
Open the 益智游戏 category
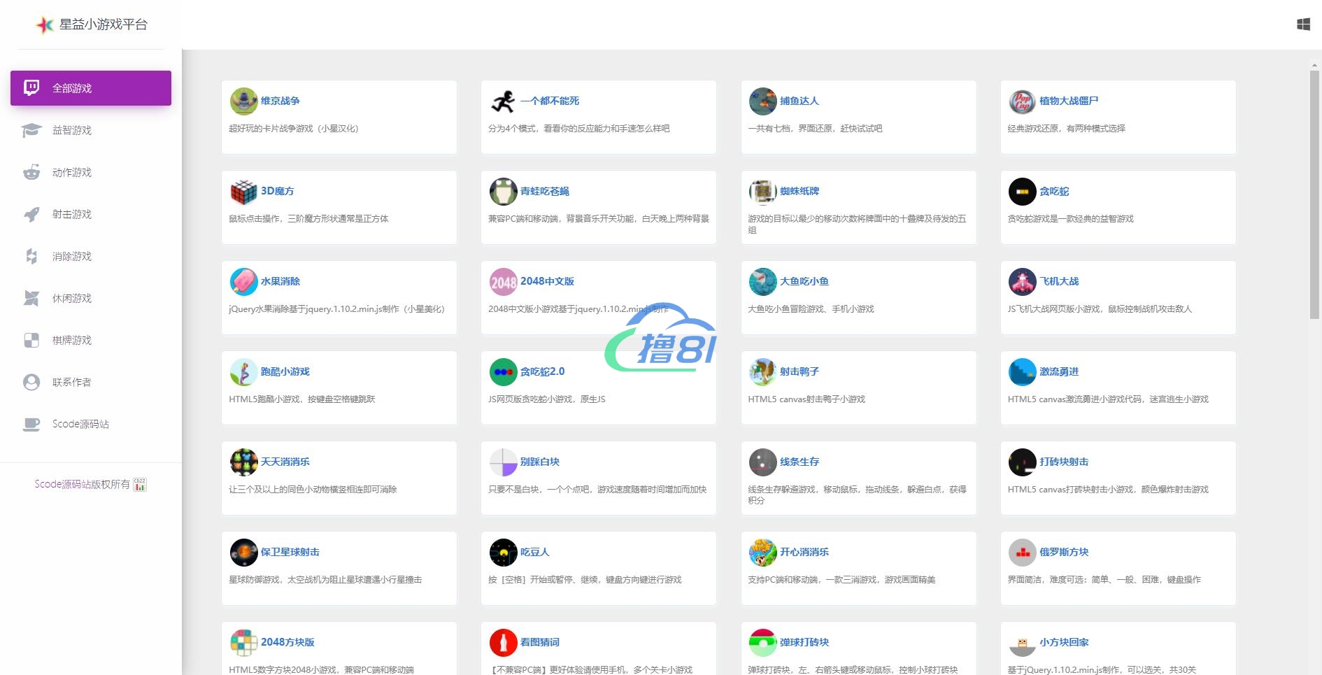coord(72,131)
